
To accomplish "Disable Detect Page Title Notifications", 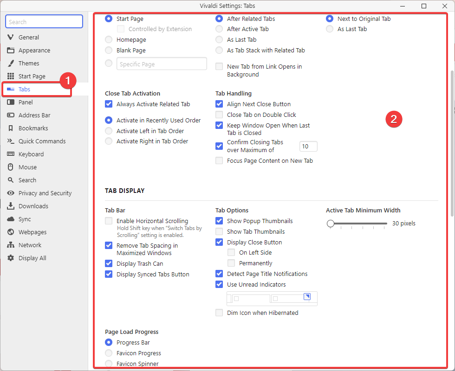I will click(219, 274).
